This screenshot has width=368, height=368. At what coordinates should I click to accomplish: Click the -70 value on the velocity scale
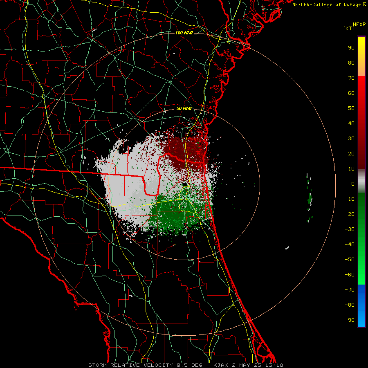pos(350,290)
